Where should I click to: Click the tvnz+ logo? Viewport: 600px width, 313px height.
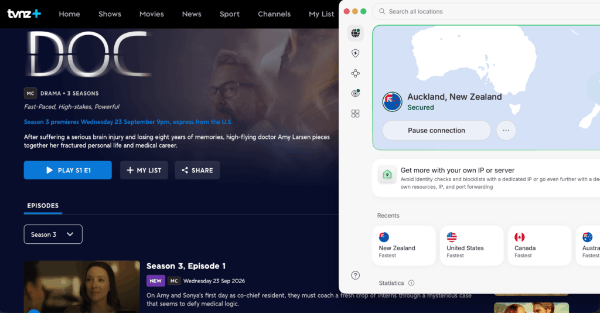click(24, 14)
